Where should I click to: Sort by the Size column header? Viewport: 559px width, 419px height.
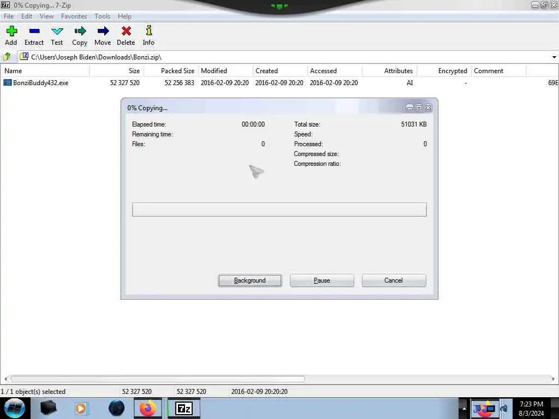[117, 71]
